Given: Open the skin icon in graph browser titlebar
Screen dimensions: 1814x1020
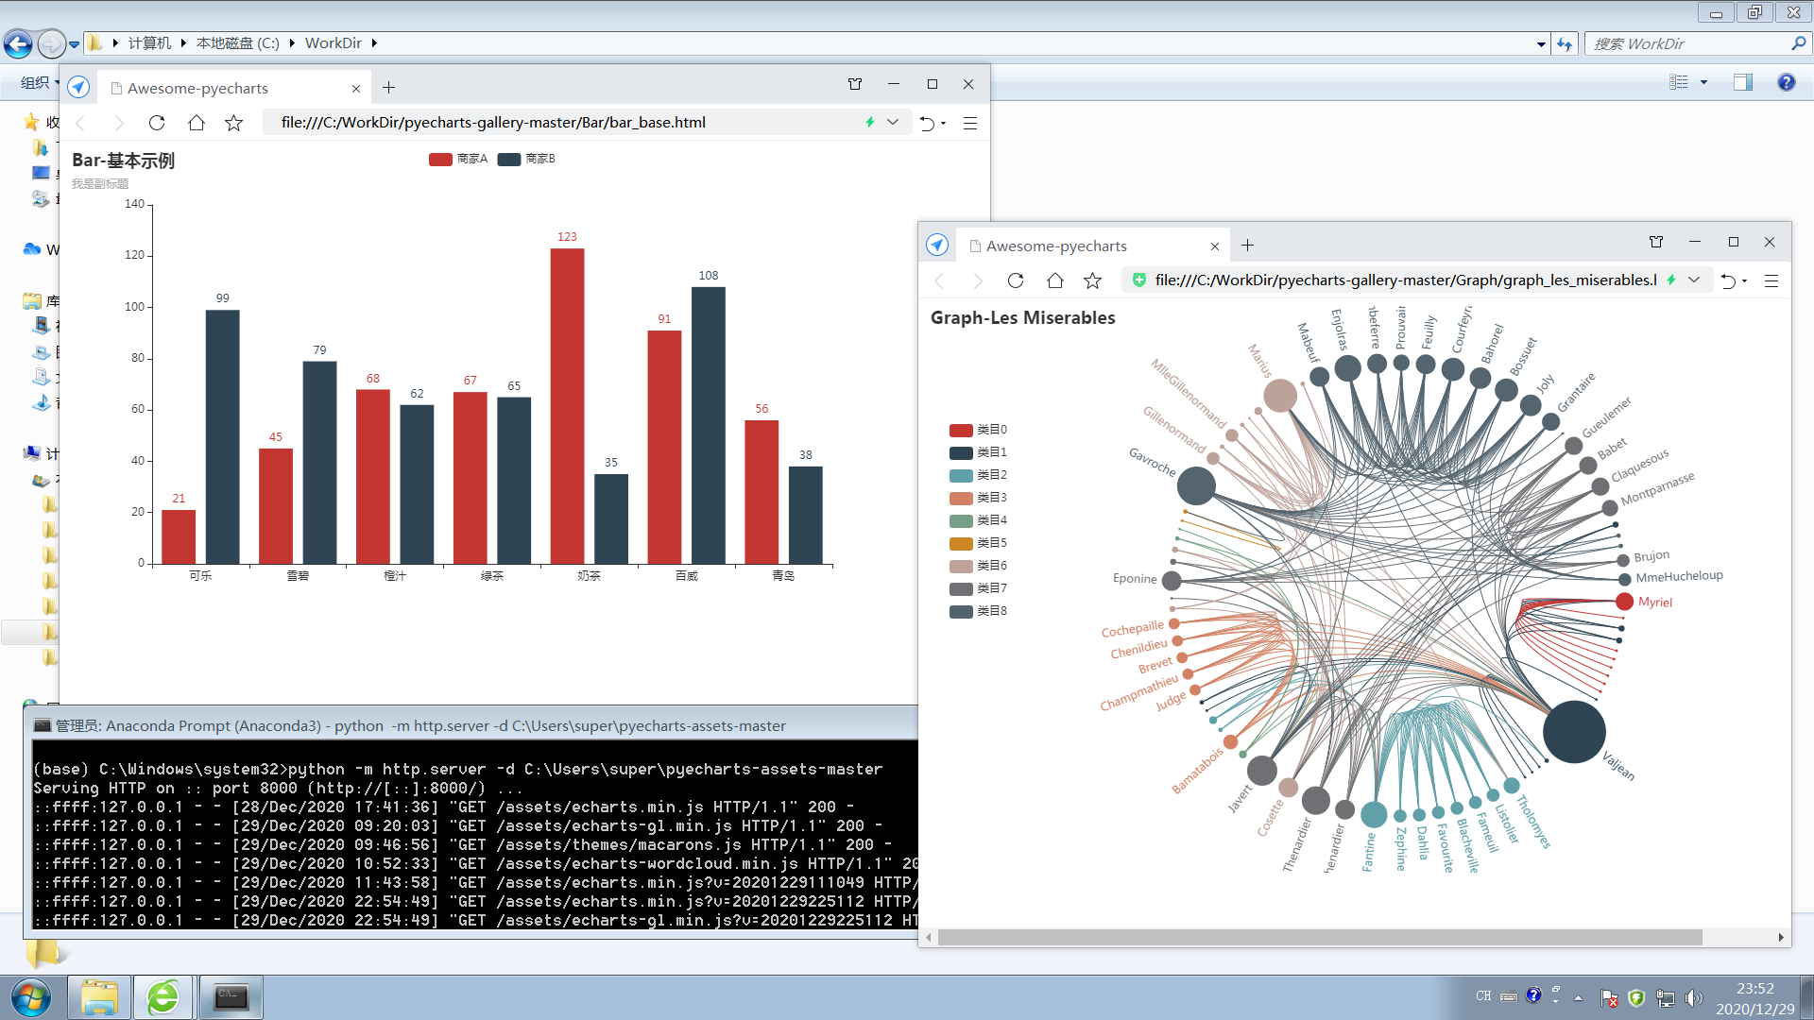Looking at the screenshot, I should point(1655,242).
